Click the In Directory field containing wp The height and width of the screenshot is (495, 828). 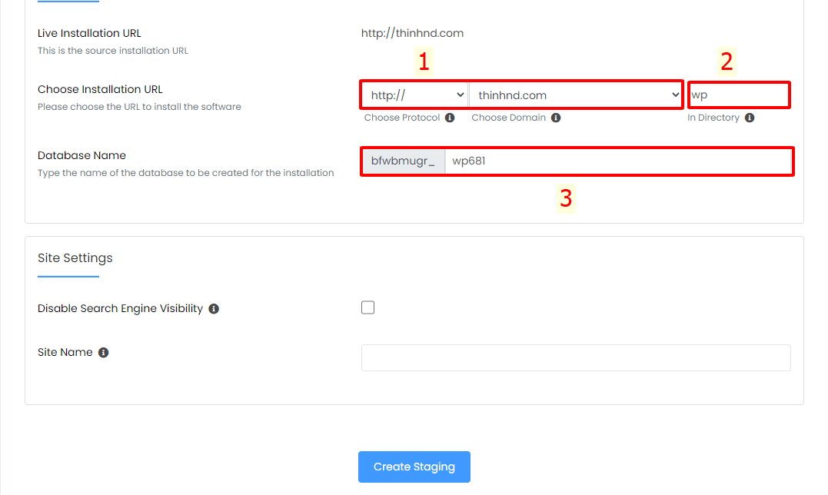pos(739,95)
